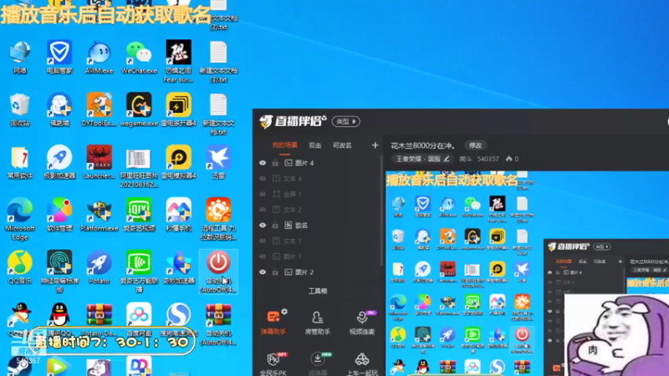The height and width of the screenshot is (376, 669).
Task: Launch 电脑管家 from the desktop
Action: click(59, 57)
